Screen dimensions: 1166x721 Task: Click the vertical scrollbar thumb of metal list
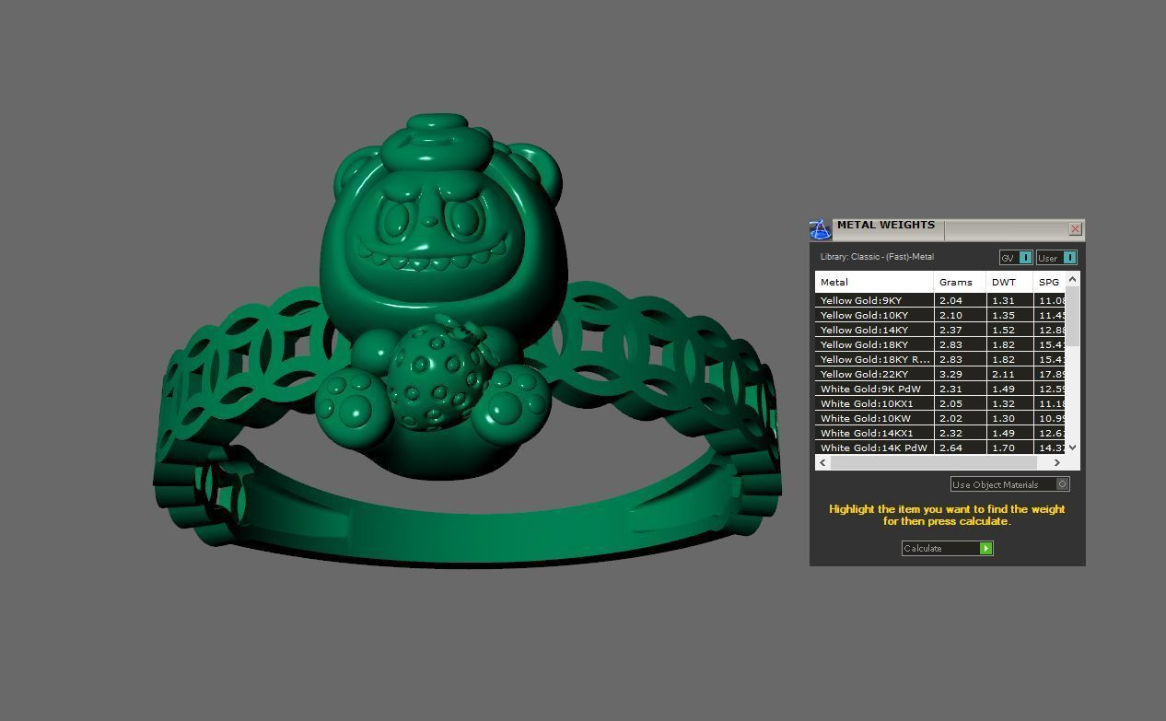1072,316
